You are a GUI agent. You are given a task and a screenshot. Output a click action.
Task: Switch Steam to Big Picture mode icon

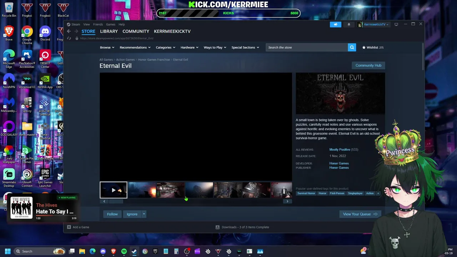[396, 24]
